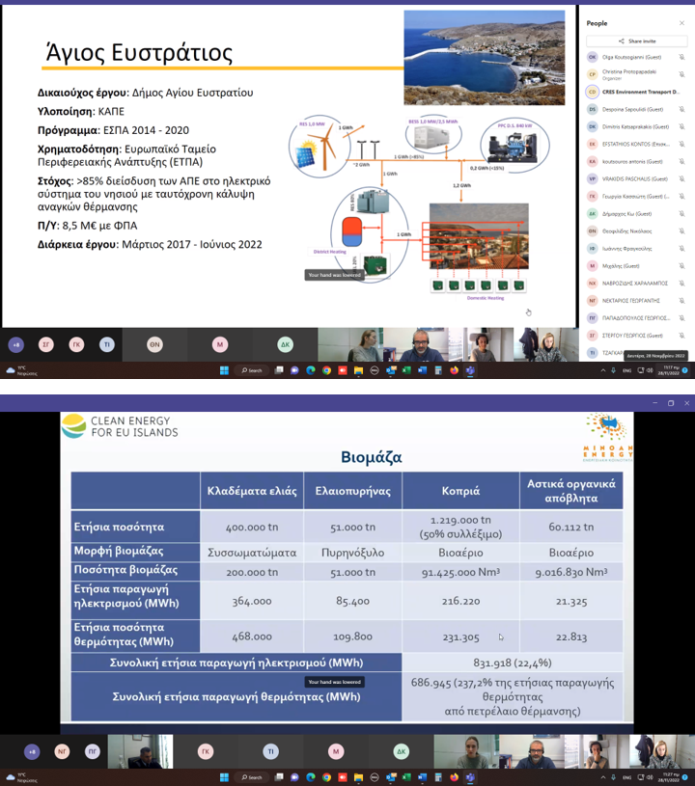695x786 pixels.
Task: Click table cell 231.305
Action: (460, 637)
